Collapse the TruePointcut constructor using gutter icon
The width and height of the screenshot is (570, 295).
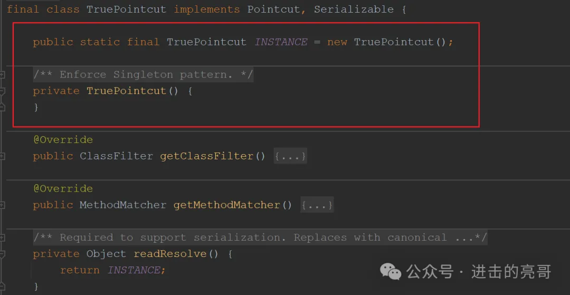(x=2, y=91)
